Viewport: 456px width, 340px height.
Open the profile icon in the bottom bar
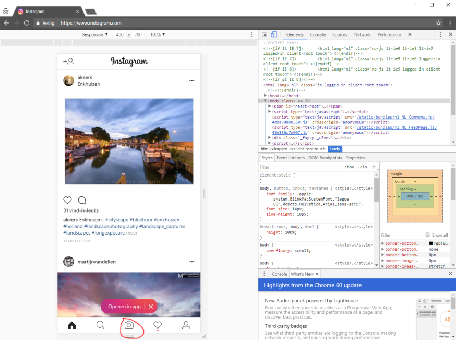pyautogui.click(x=186, y=325)
